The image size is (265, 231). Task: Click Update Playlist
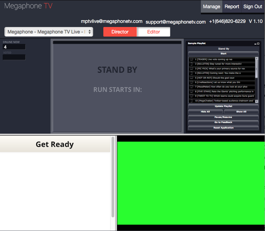223,106
